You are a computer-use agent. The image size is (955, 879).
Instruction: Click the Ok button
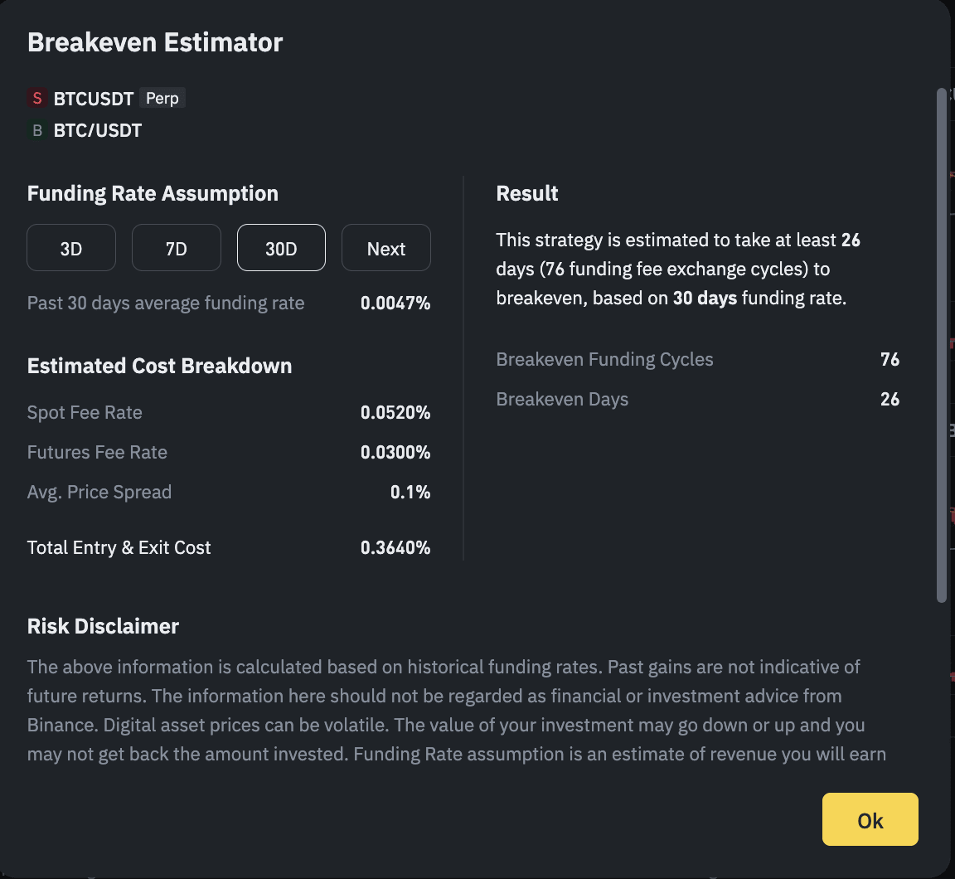point(870,819)
